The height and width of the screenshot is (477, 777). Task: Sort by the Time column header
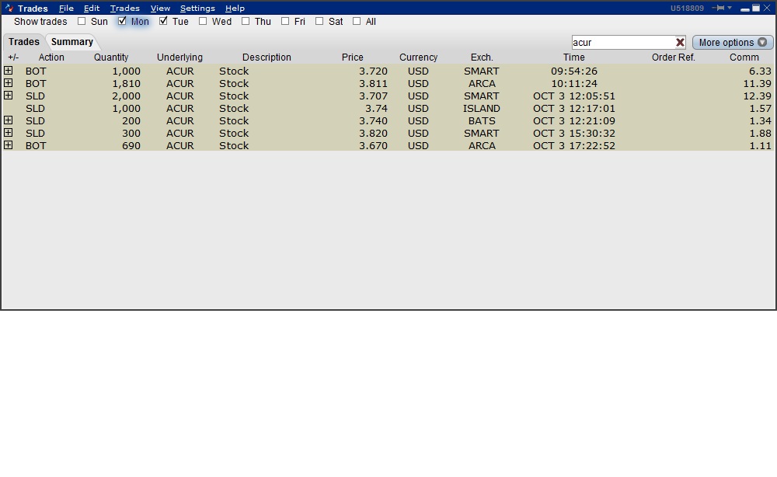click(574, 57)
